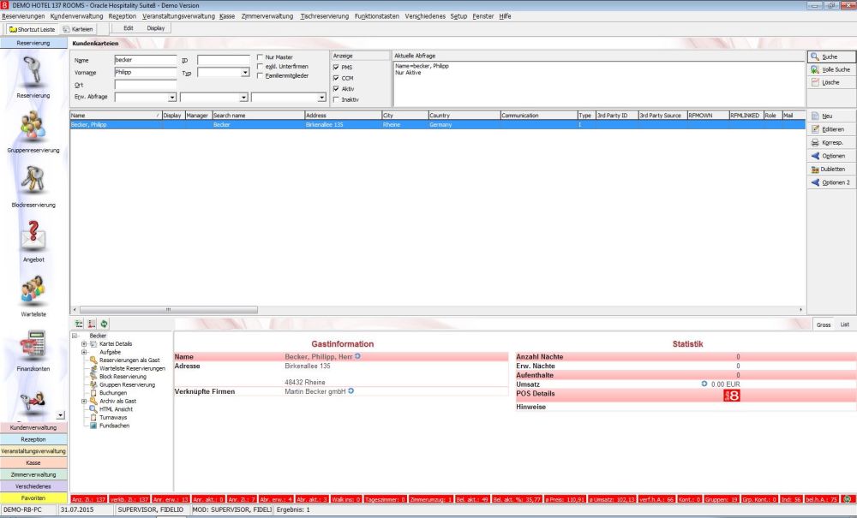Open the POS Details Suite8 icon
This screenshot has height=518, width=857.
(731, 396)
